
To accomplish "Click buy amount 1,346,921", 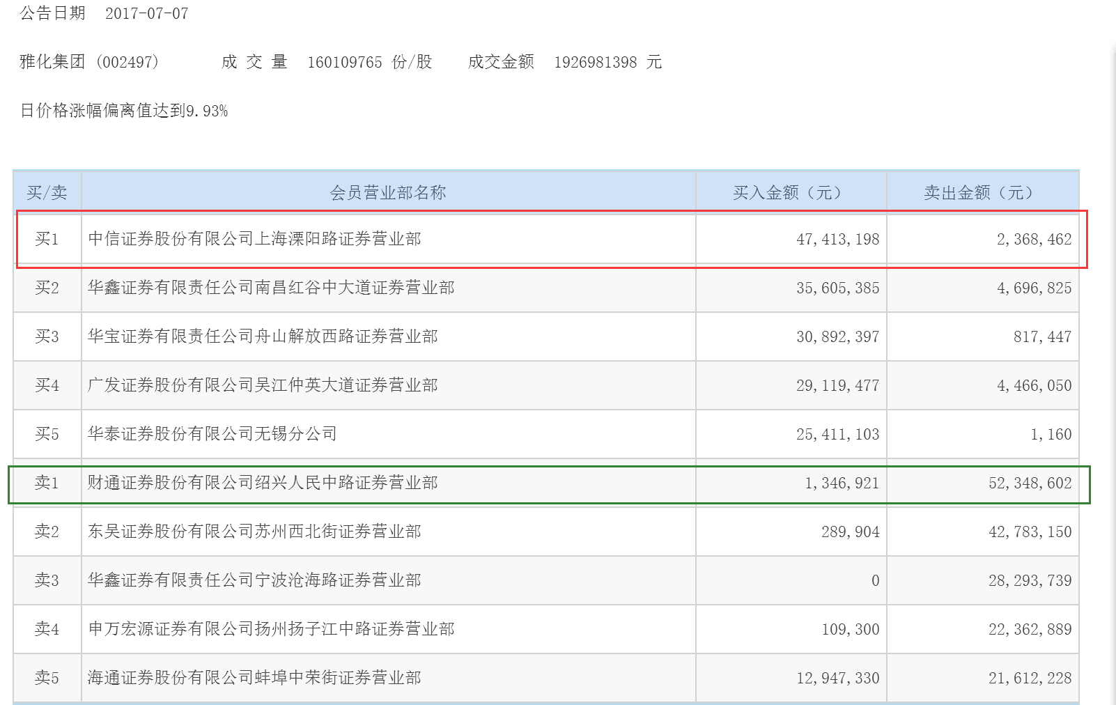I will 842,483.
